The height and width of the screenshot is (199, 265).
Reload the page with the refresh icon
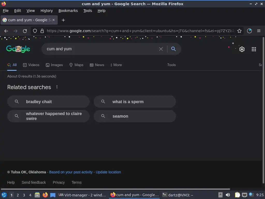(25, 31)
